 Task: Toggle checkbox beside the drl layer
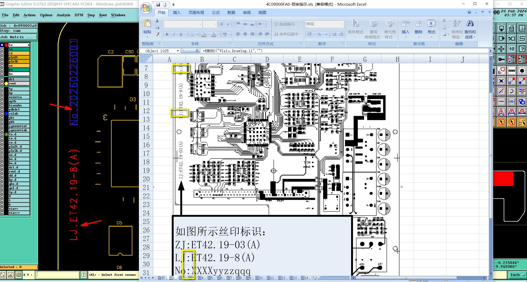click(x=2, y=79)
